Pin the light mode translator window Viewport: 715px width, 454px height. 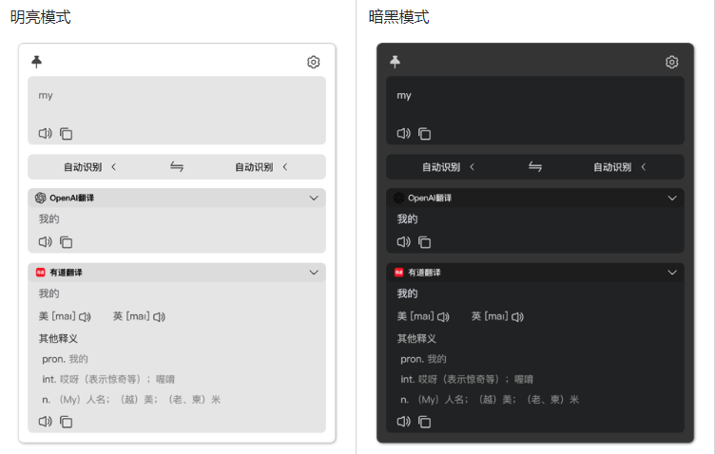[36, 62]
